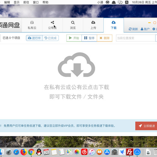The height and width of the screenshot is (157, 157).
Task: Click the settings gear icon
Action: click(154, 29)
